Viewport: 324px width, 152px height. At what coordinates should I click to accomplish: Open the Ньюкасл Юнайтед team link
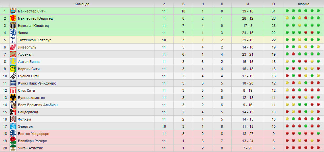(x=33, y=26)
